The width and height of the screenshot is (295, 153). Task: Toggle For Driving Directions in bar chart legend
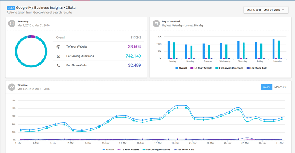(x=229, y=68)
